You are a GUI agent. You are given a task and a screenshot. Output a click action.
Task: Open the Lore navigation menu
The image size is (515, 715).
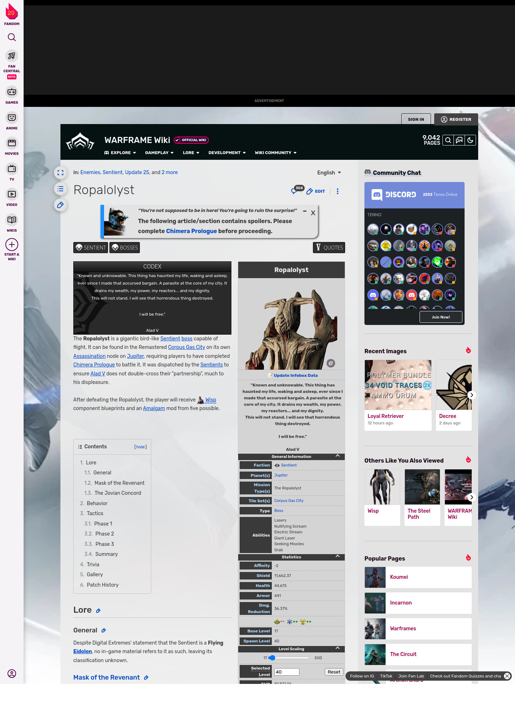pos(191,153)
